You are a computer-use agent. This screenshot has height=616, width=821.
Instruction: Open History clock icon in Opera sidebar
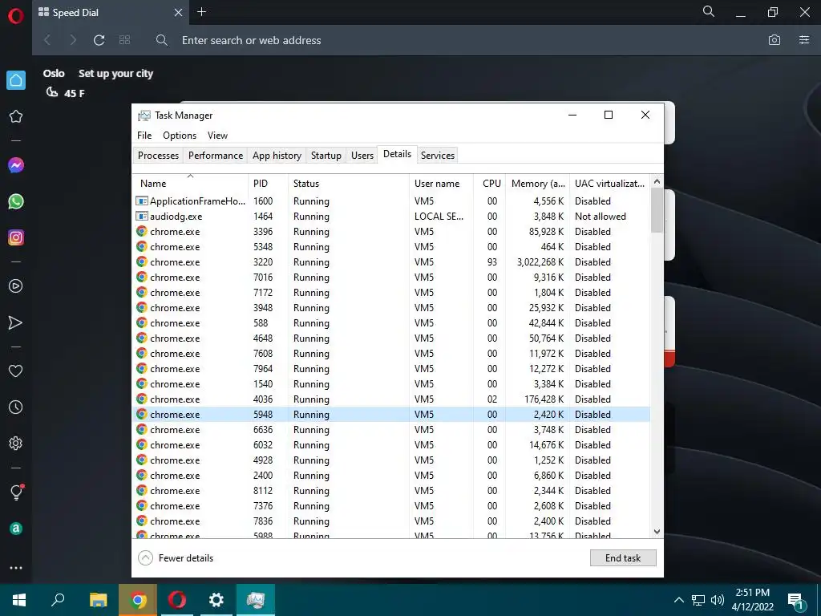16,407
